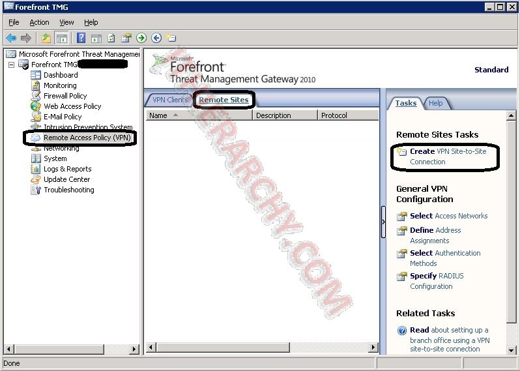Select Troubleshooting in the tree

pyautogui.click(x=69, y=190)
